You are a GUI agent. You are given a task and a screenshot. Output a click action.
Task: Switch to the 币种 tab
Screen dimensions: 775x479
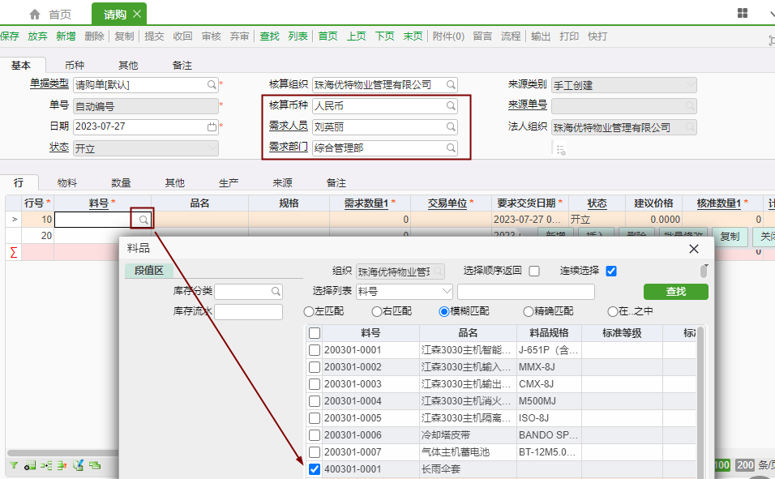[x=75, y=65]
